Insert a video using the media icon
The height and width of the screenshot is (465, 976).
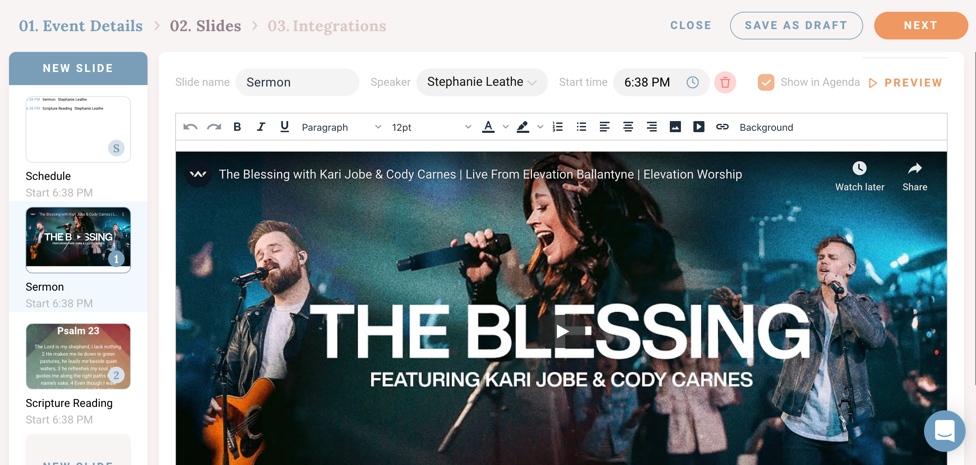coord(698,127)
